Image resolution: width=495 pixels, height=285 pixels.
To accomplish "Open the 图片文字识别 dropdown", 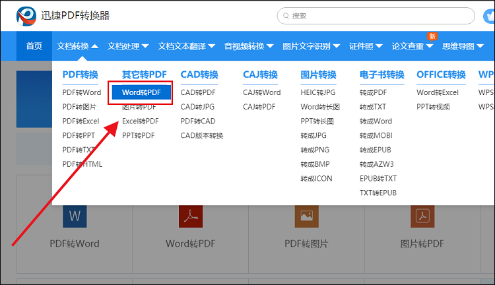I will (x=311, y=46).
